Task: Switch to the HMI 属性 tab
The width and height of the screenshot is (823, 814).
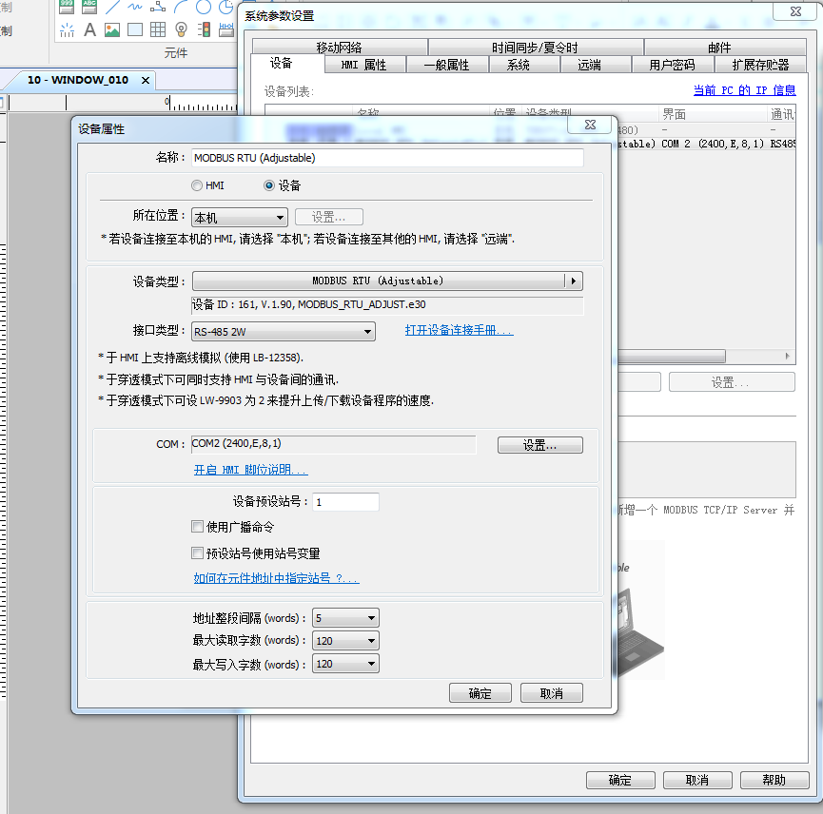Action: click(363, 65)
